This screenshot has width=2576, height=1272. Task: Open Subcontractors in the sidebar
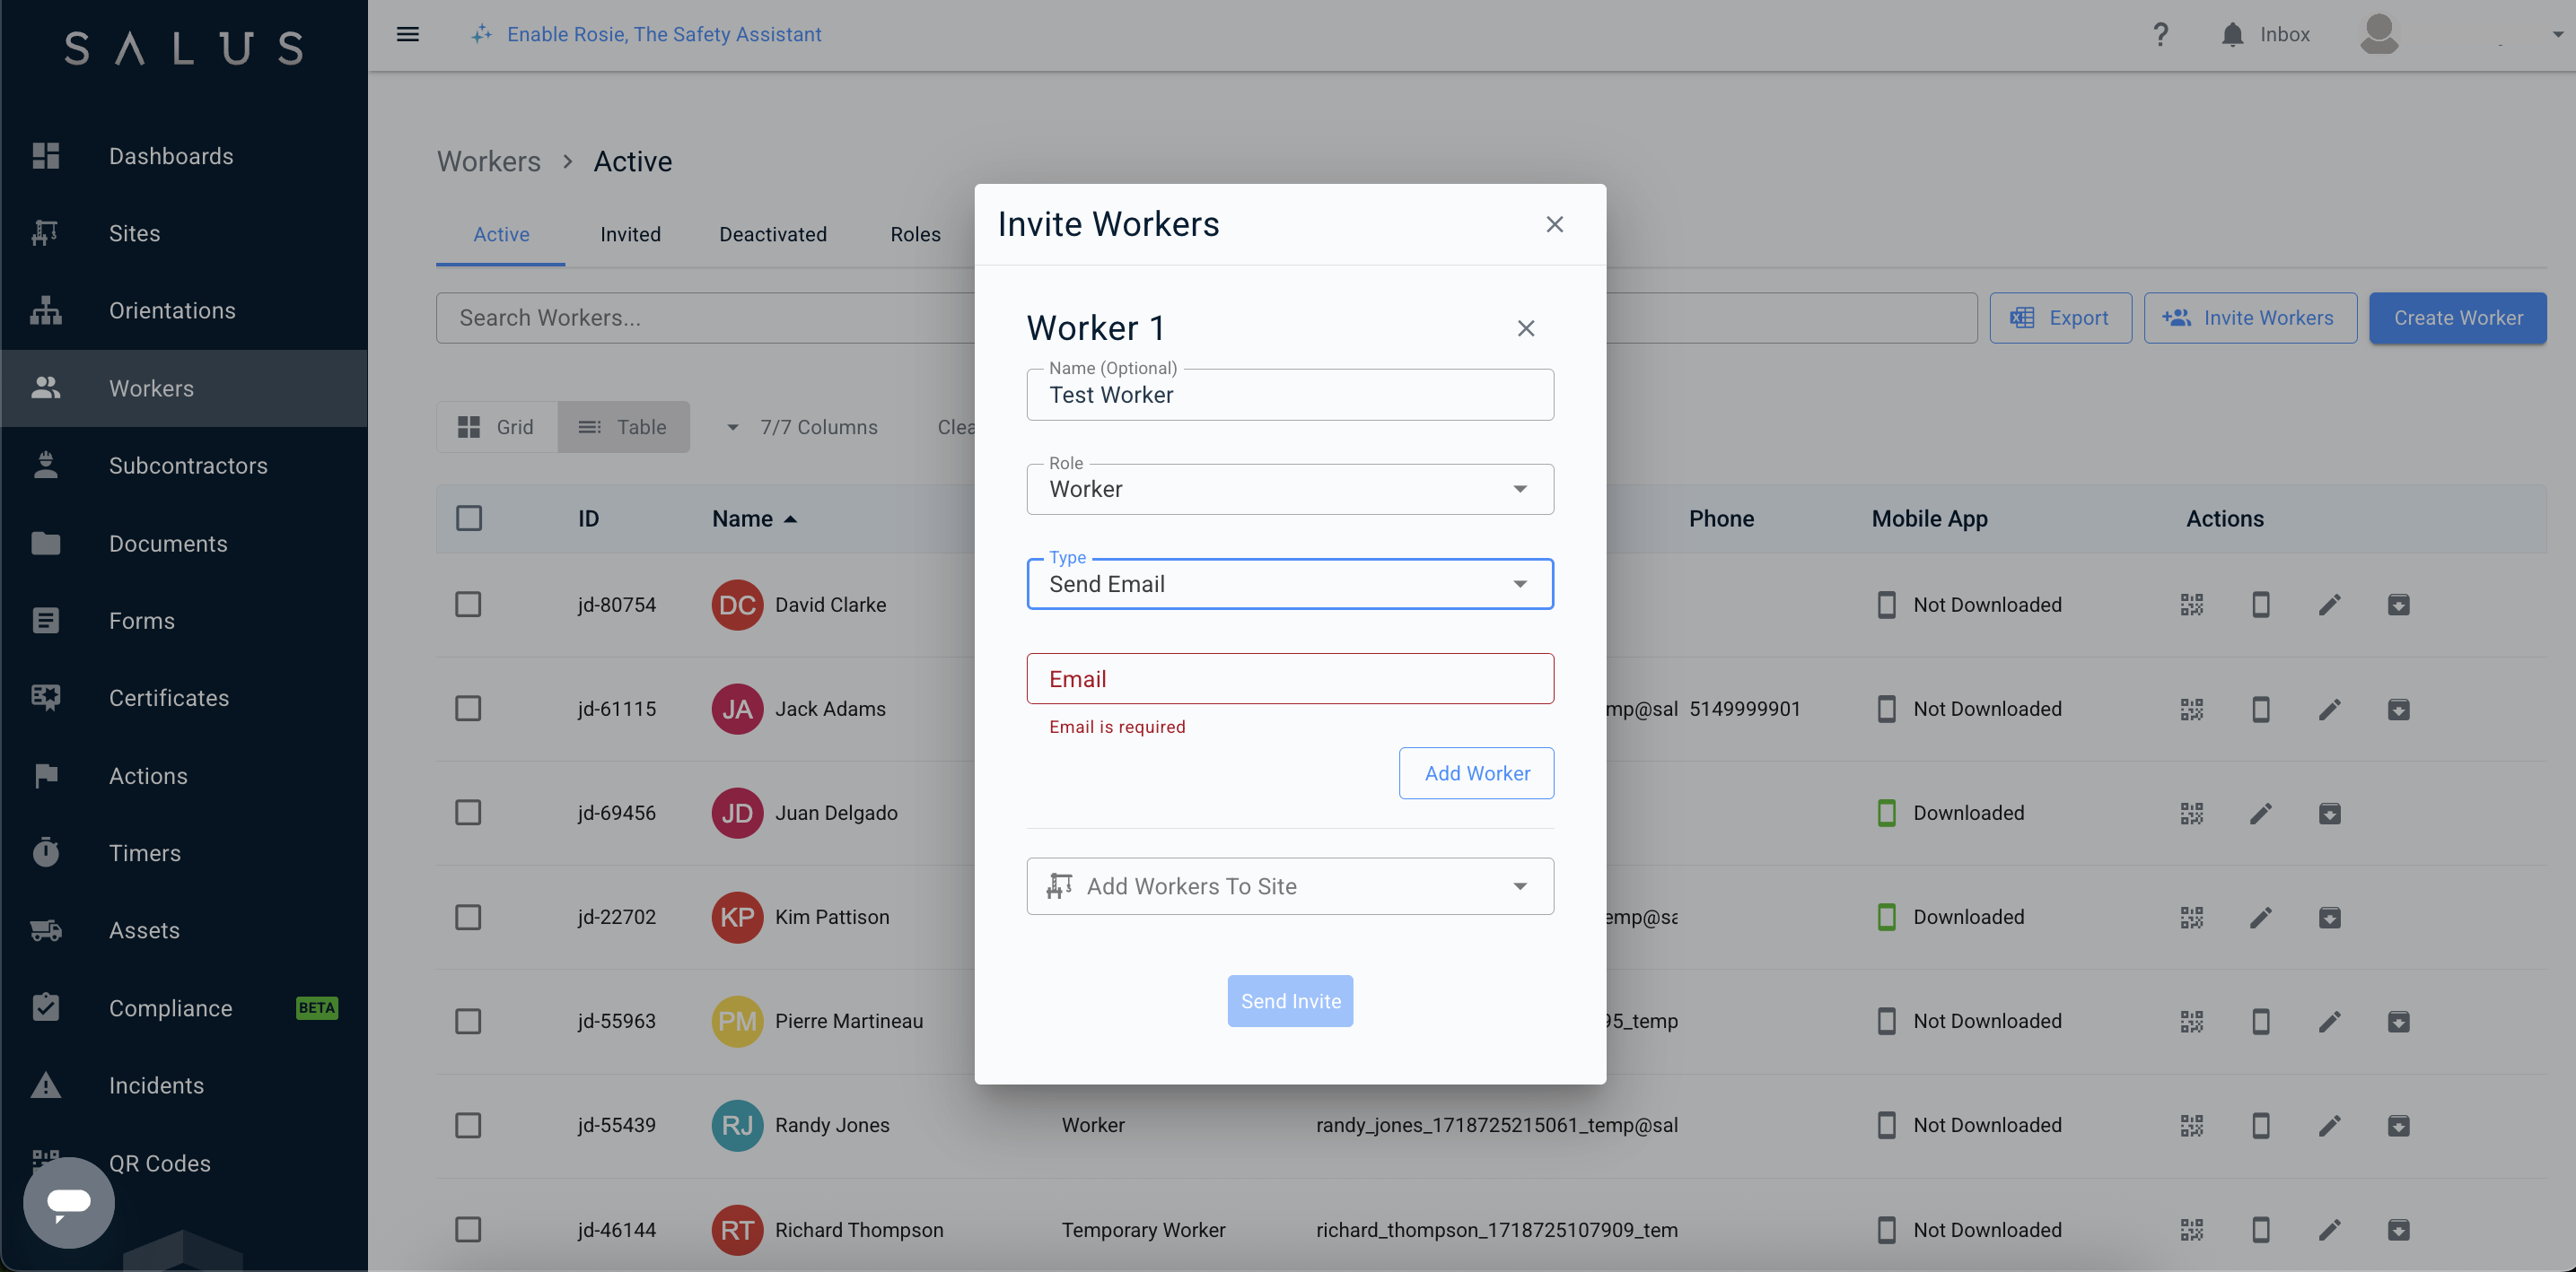click(x=184, y=466)
